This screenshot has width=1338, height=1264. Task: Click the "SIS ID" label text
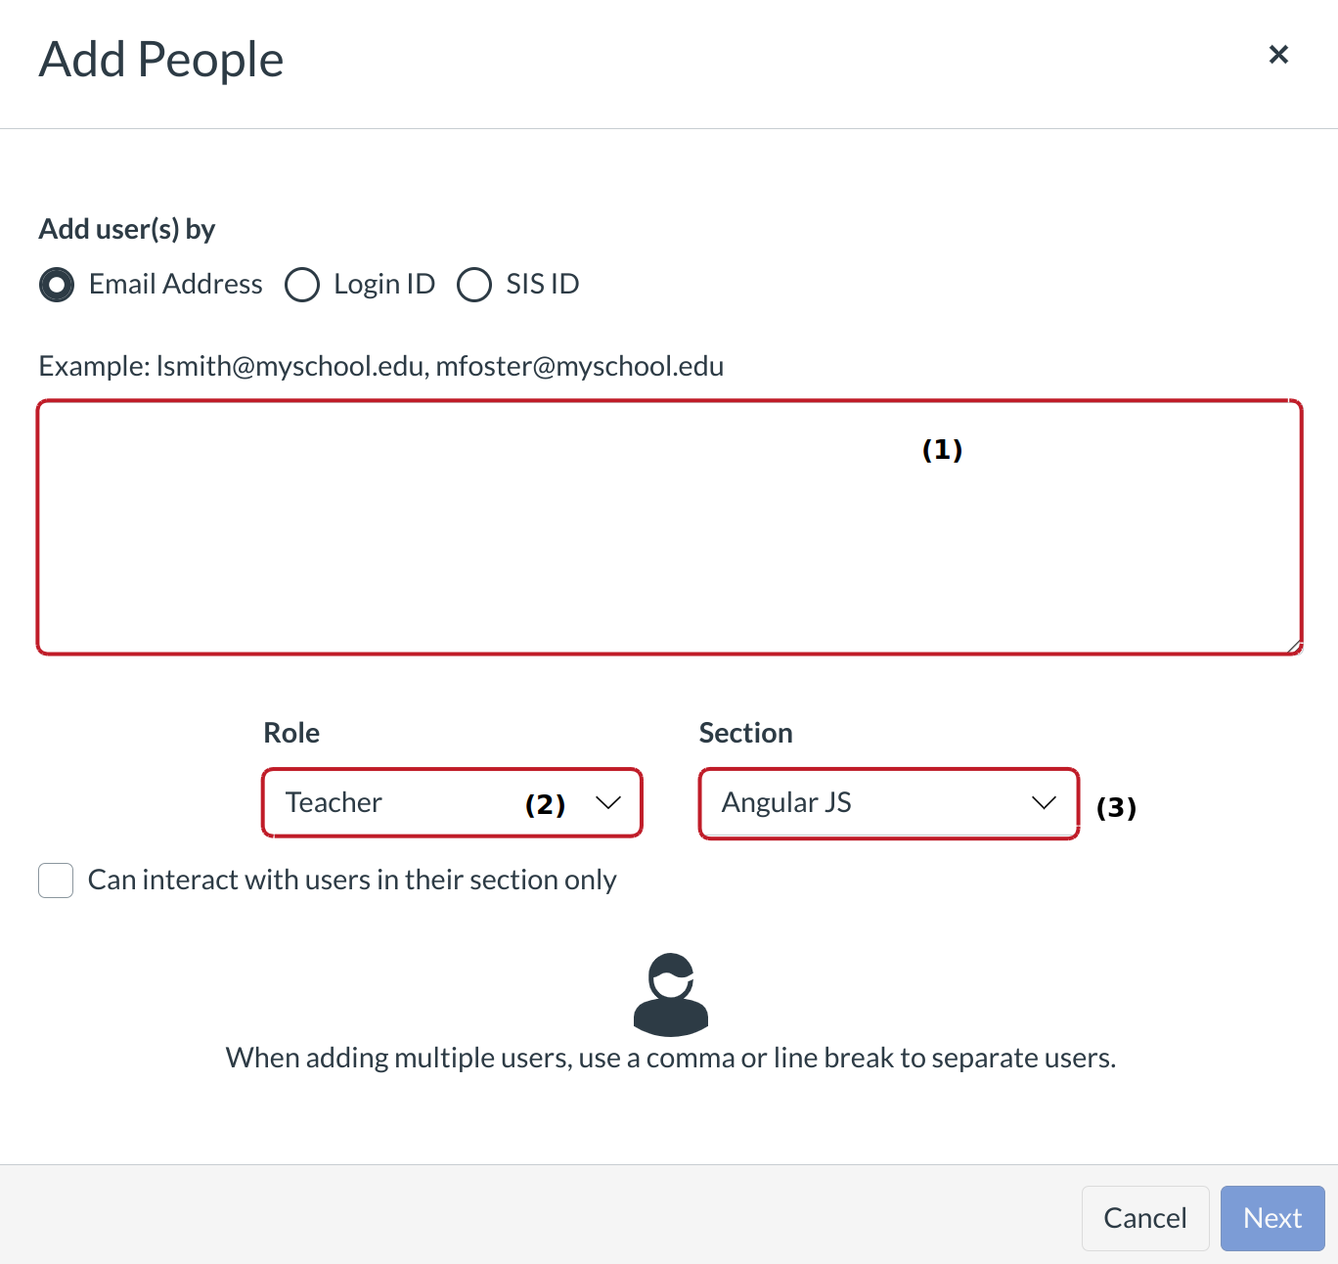pos(543,285)
